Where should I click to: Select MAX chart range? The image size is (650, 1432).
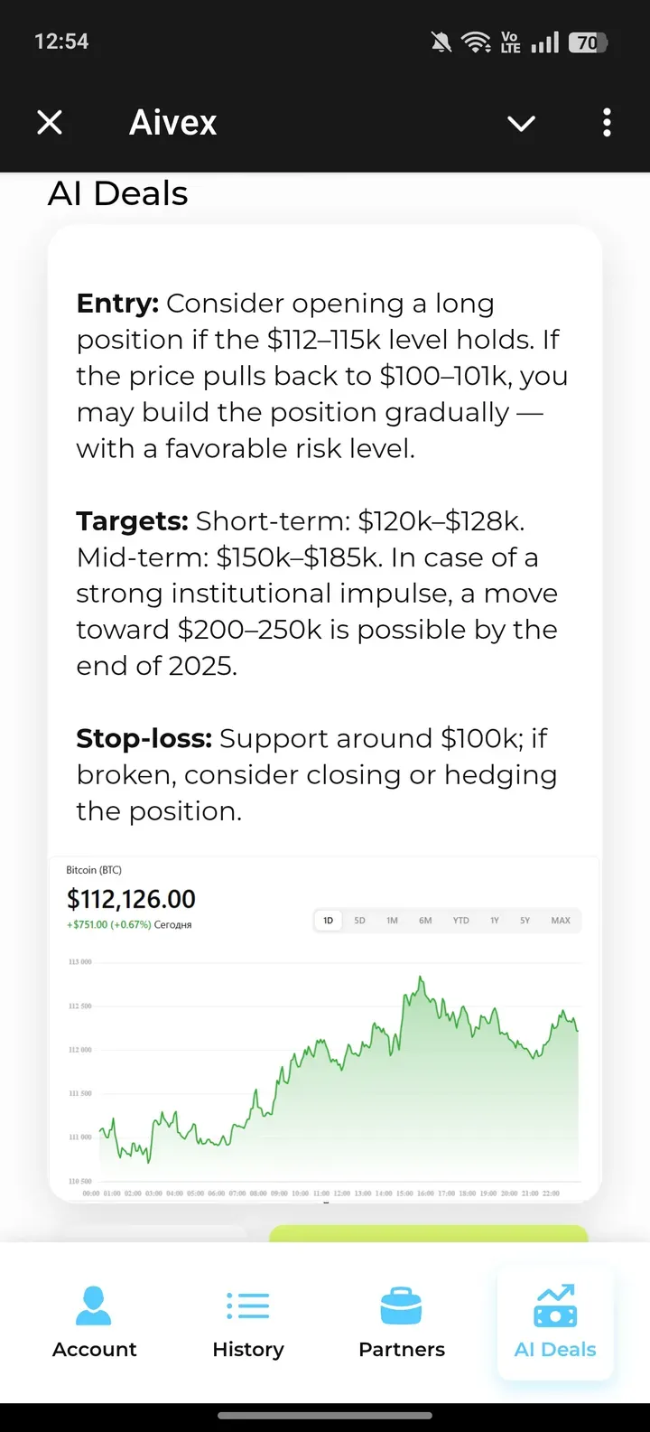561,921
